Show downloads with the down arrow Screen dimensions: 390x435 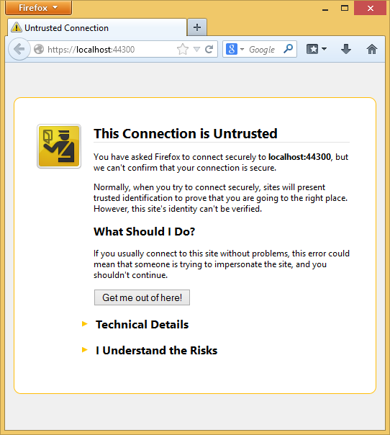pos(346,49)
